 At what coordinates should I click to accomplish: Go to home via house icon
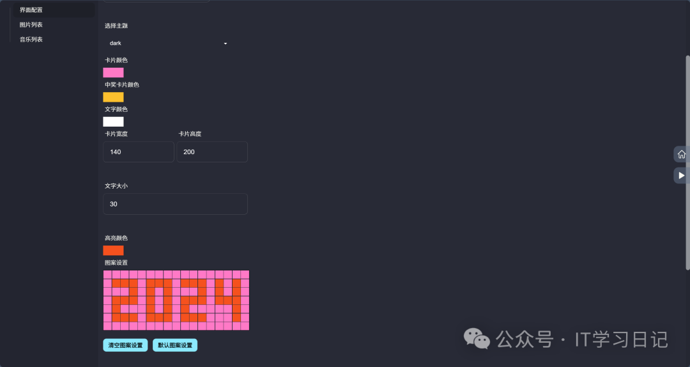click(x=681, y=154)
